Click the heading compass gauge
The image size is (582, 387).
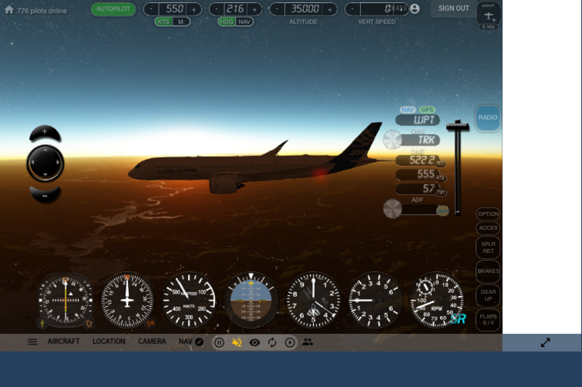[x=127, y=300]
